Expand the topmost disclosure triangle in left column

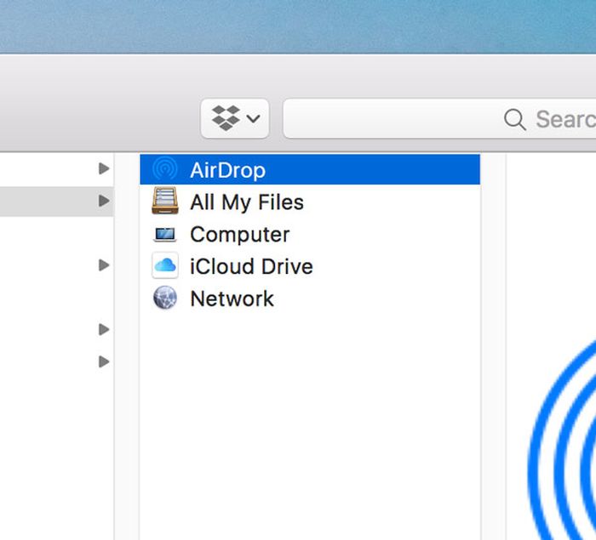[x=104, y=168]
